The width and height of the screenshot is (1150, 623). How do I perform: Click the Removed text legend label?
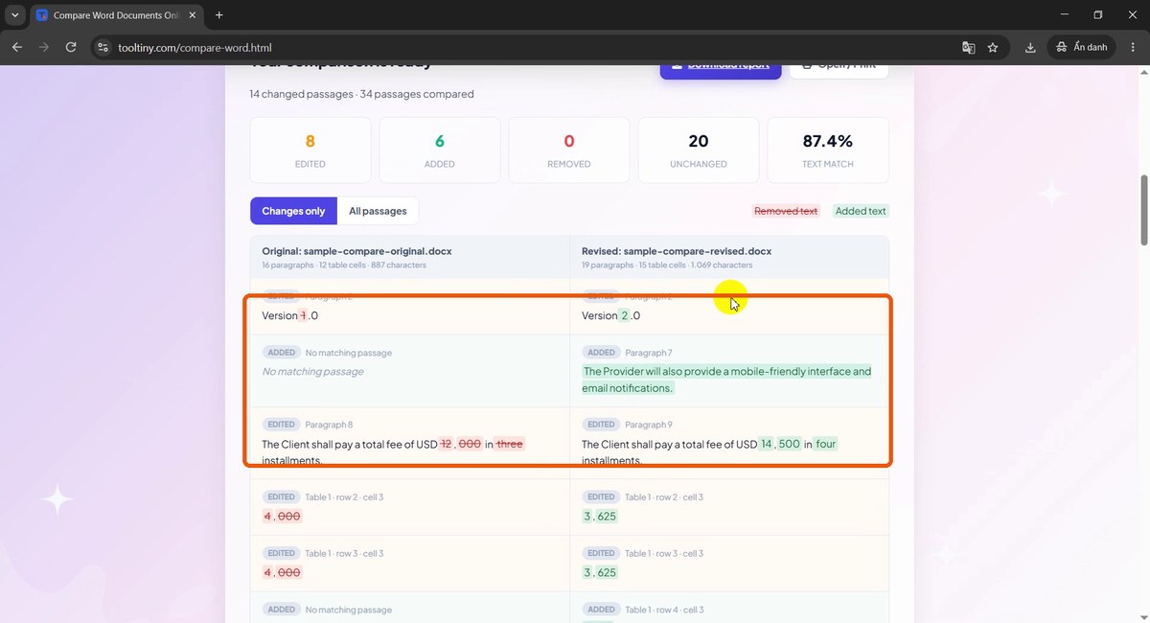[786, 211]
